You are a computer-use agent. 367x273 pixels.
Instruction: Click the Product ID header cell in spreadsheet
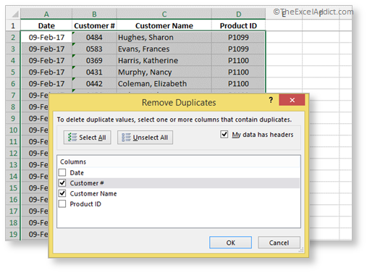click(x=239, y=25)
